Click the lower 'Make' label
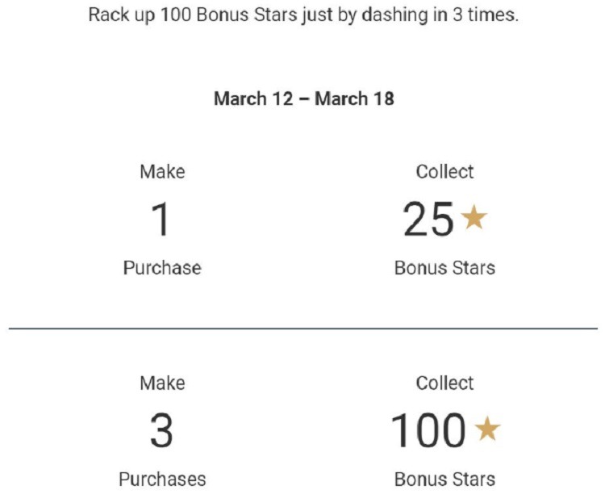The image size is (605, 494). (162, 383)
